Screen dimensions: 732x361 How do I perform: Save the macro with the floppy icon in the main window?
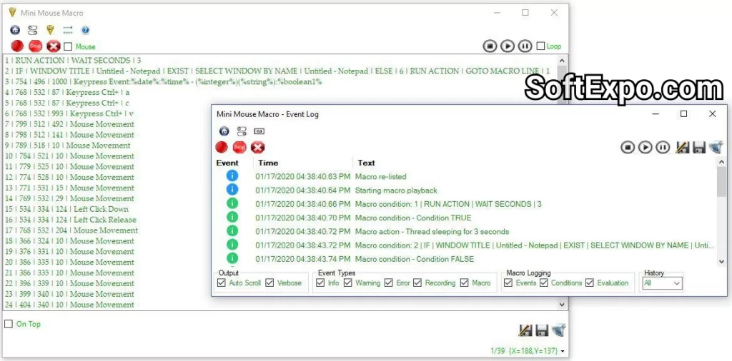click(542, 330)
